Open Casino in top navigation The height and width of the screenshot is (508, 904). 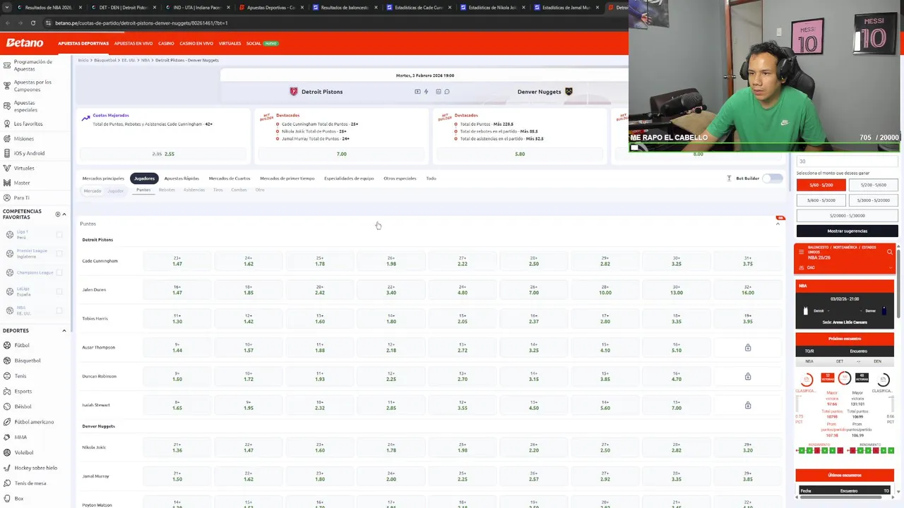click(x=166, y=43)
